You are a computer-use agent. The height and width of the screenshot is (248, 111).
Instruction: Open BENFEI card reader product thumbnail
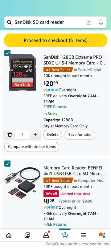coord(23,182)
